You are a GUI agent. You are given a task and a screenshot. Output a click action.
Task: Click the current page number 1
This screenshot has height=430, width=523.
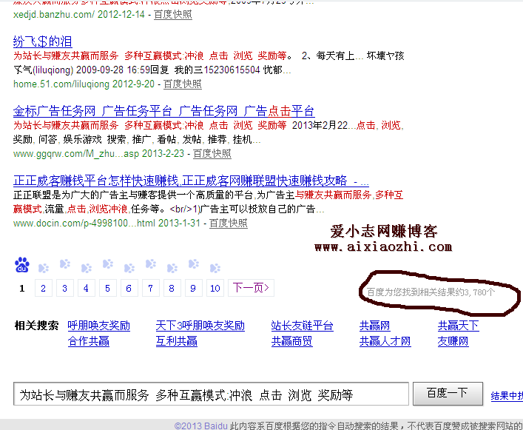(22, 288)
